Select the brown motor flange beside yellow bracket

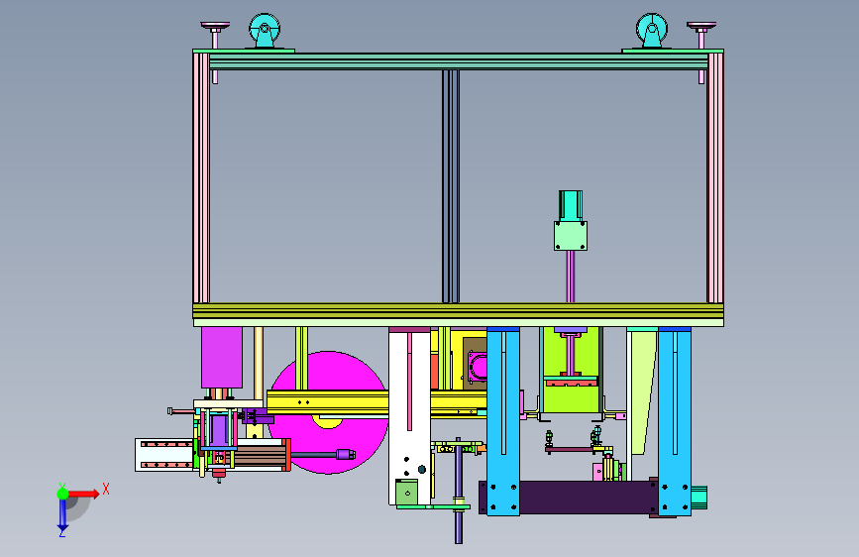(475, 363)
